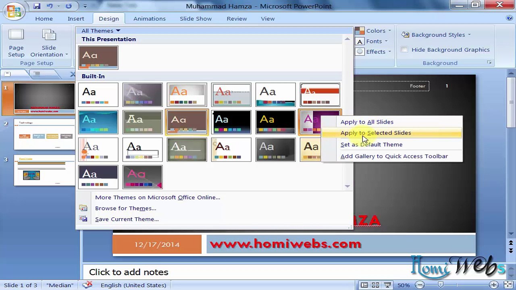
Task: Select slide 2 thumbnail in panel
Action: pyautogui.click(x=44, y=135)
